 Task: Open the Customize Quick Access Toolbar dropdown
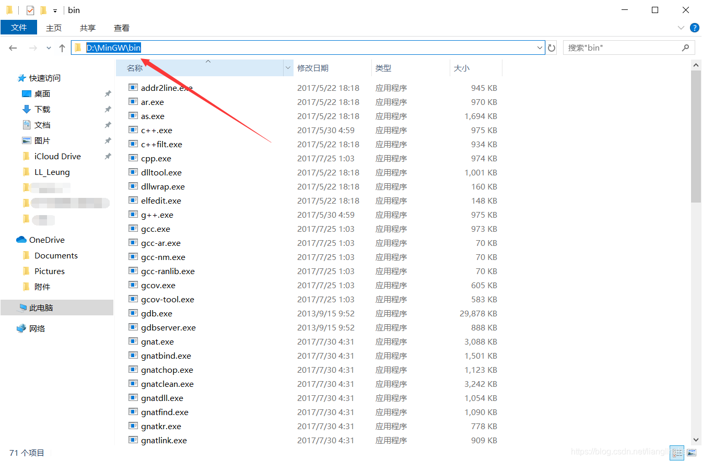pos(55,10)
